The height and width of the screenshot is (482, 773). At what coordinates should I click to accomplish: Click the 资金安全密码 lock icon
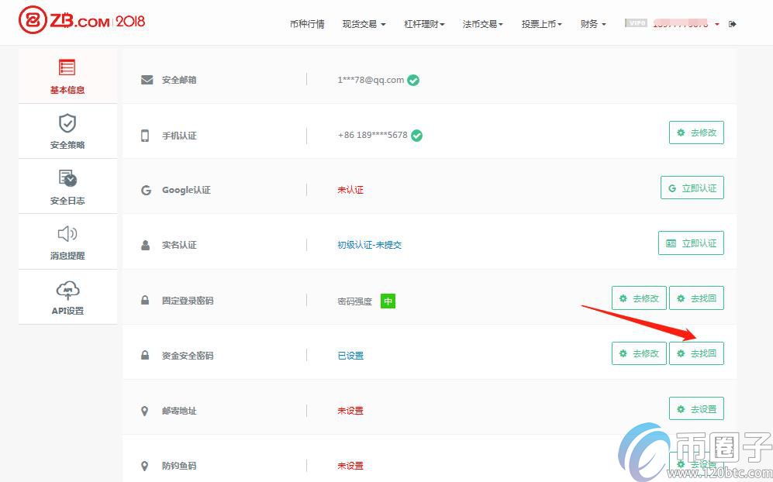tap(145, 355)
